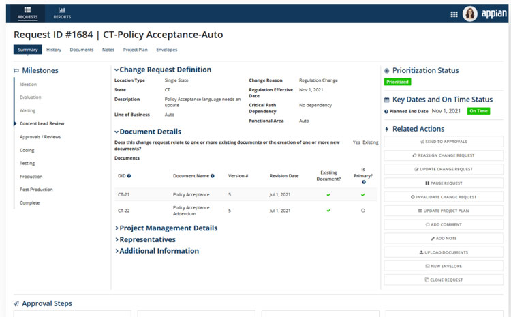Toggle existing document check for CT-22

point(328,211)
